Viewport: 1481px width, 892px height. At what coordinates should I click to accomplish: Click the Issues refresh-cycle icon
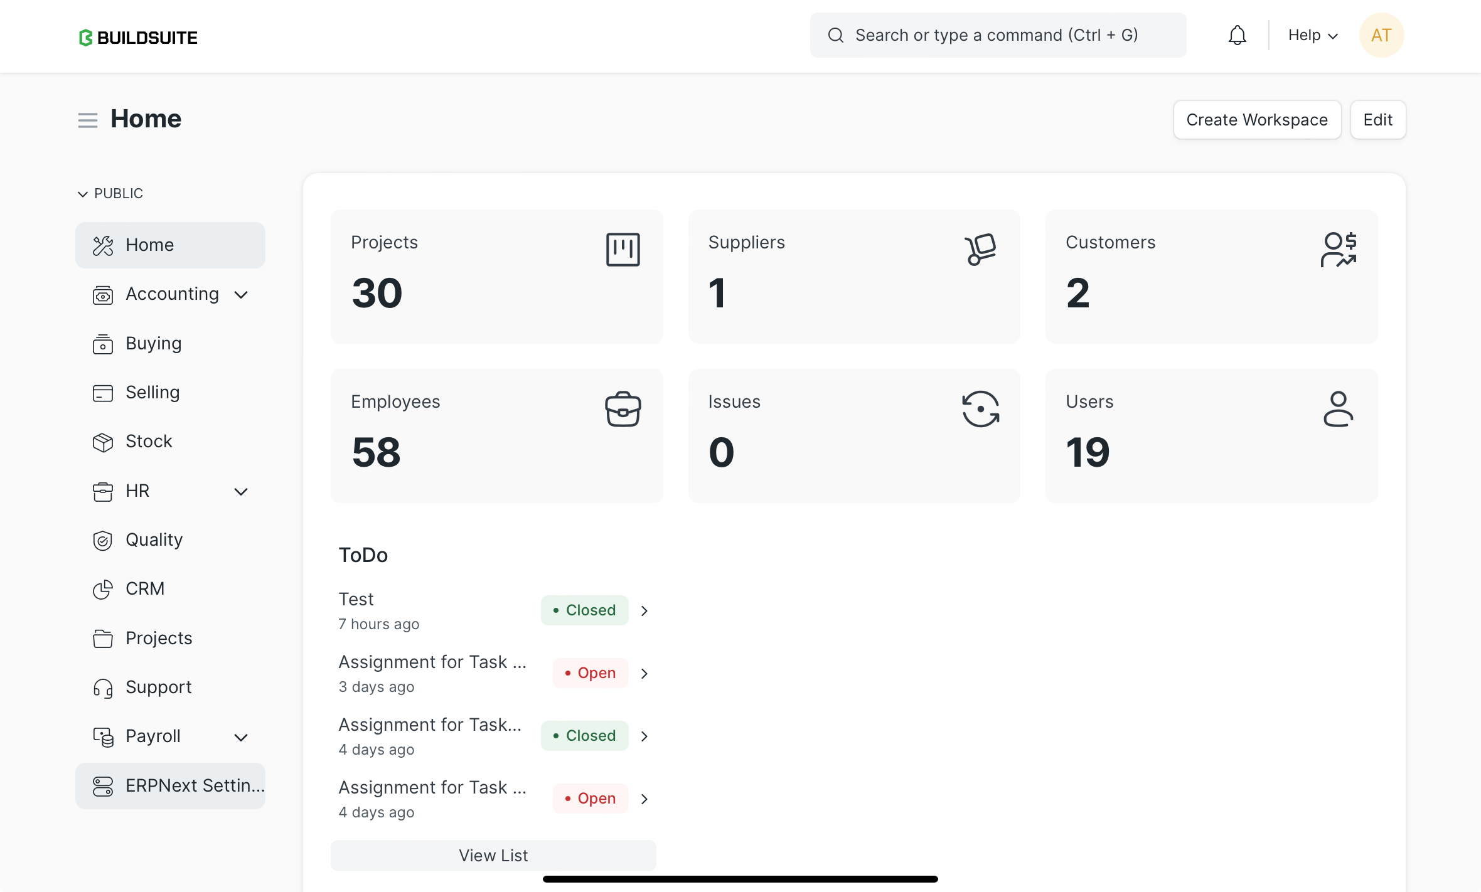click(980, 409)
